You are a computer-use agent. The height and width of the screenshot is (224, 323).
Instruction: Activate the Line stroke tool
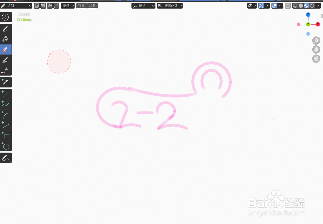pos(6,94)
